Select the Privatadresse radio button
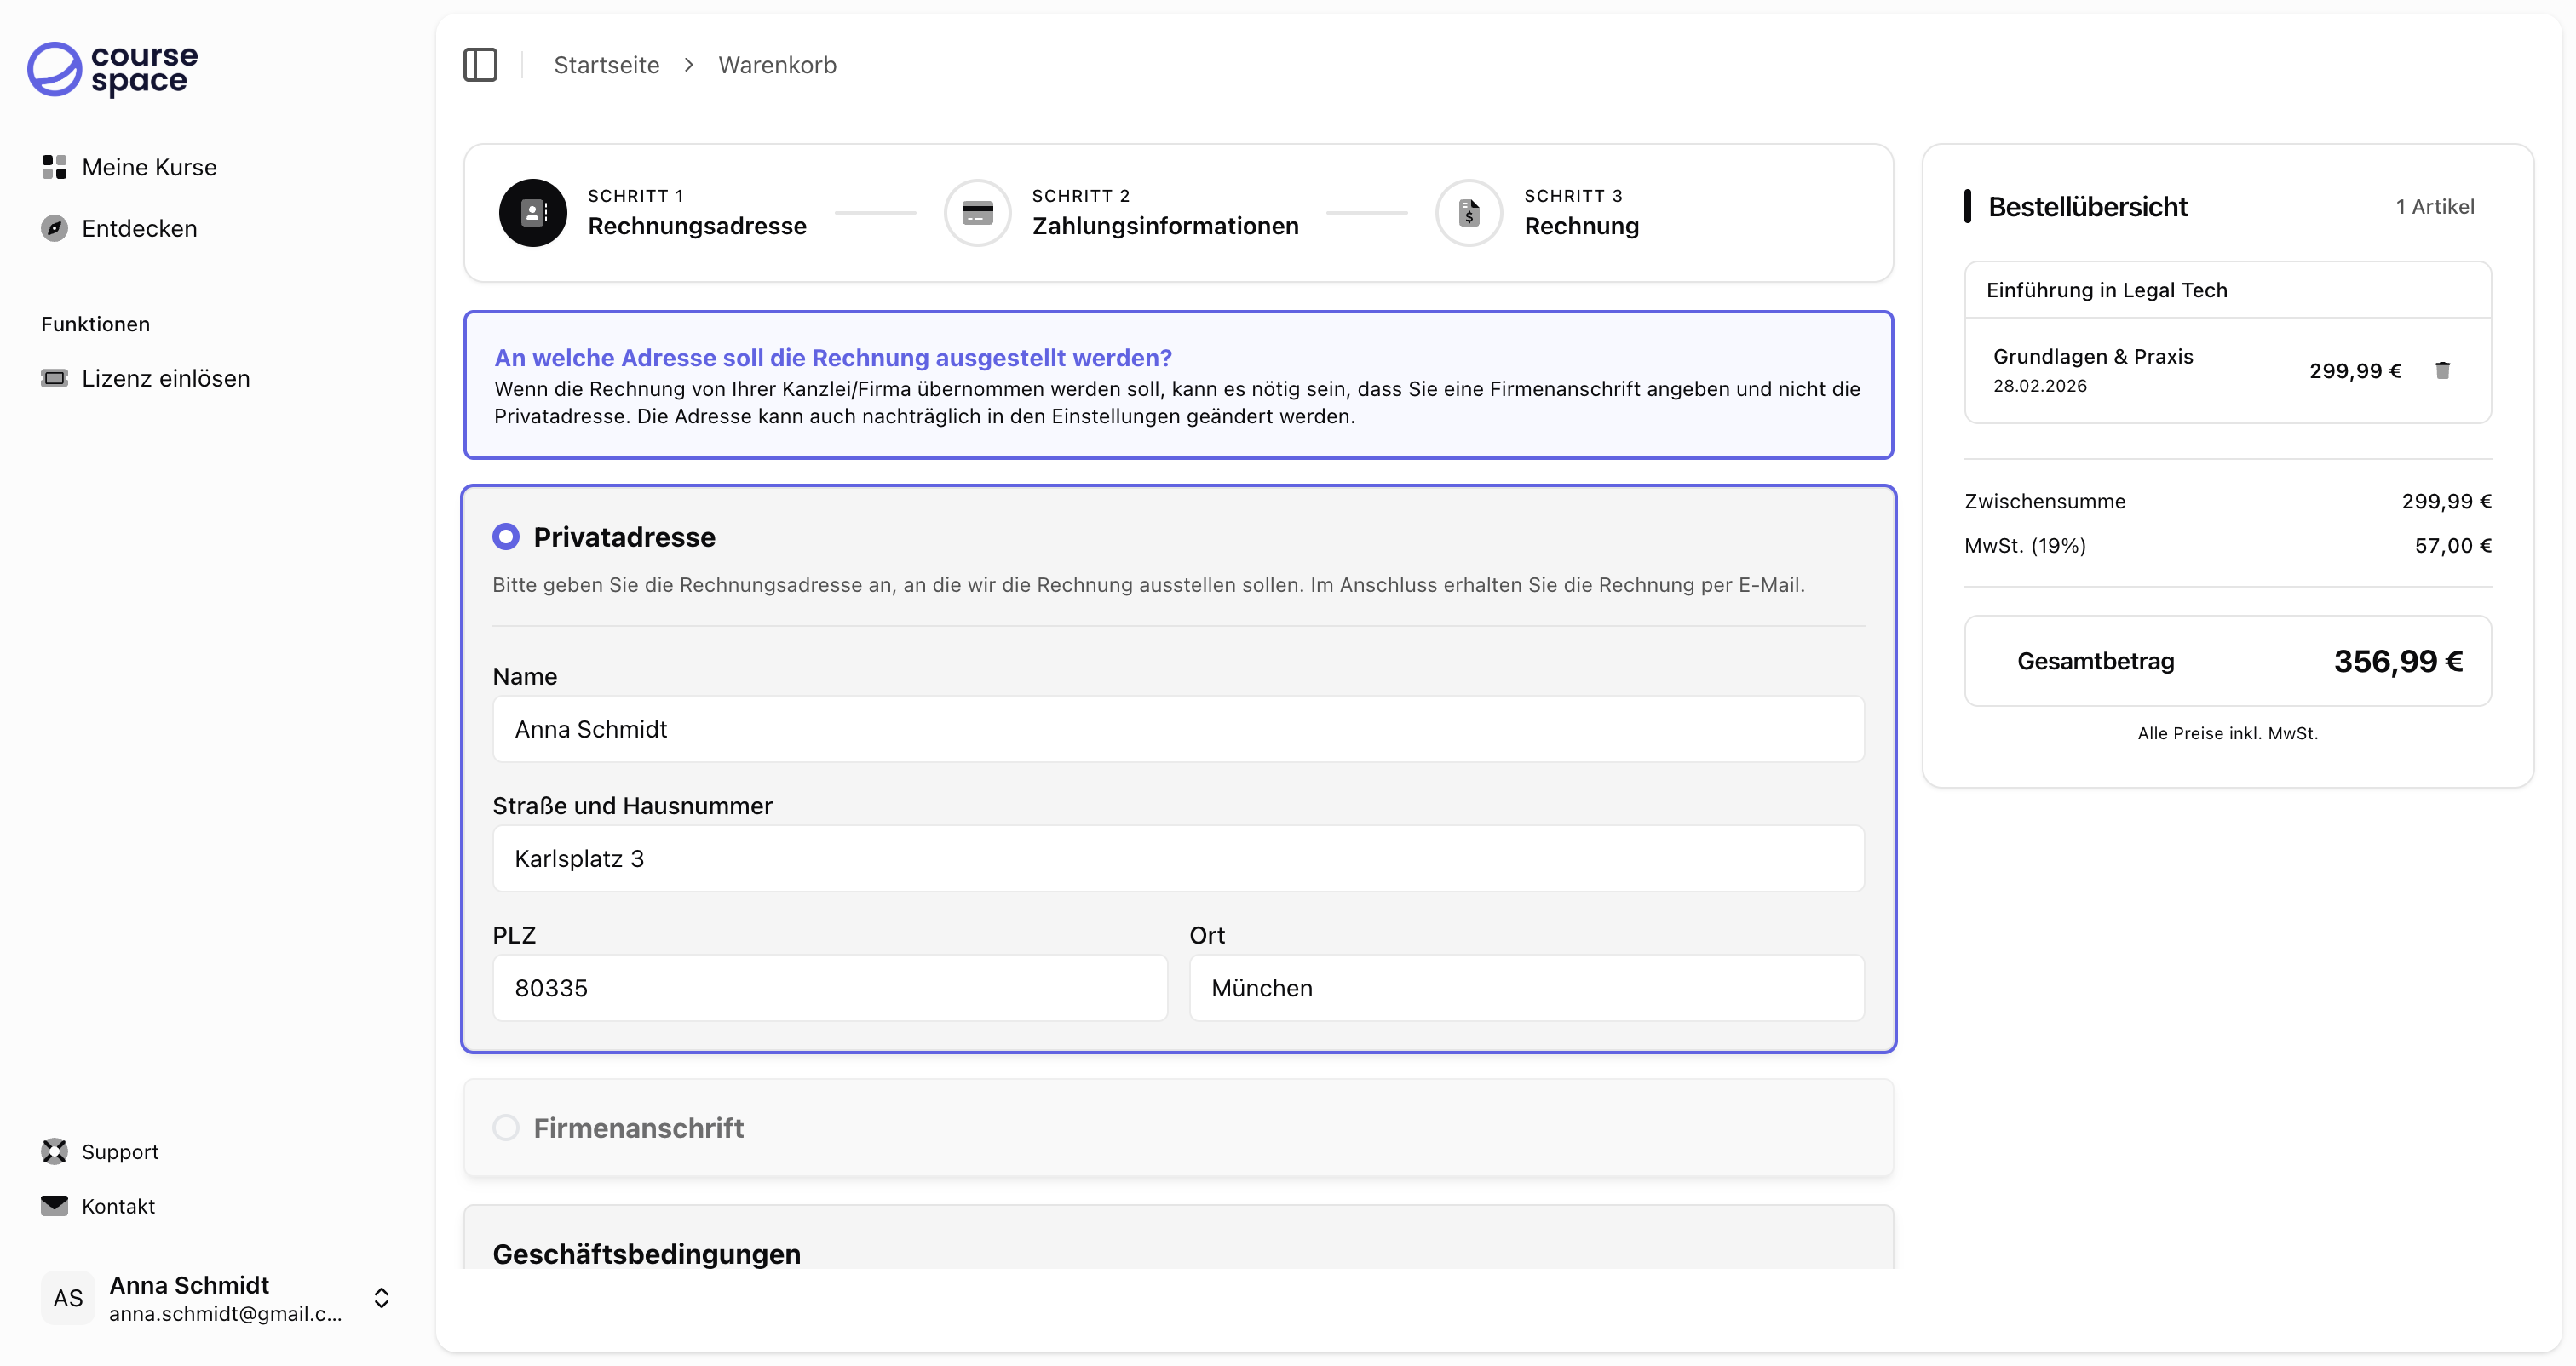Viewport: 2576px width, 1366px height. click(506, 536)
